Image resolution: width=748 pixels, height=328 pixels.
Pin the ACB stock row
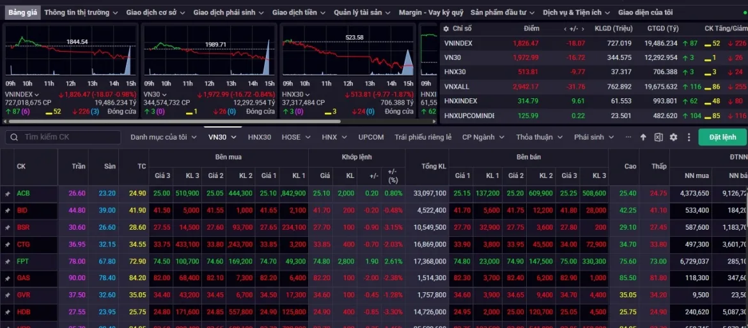(x=7, y=194)
